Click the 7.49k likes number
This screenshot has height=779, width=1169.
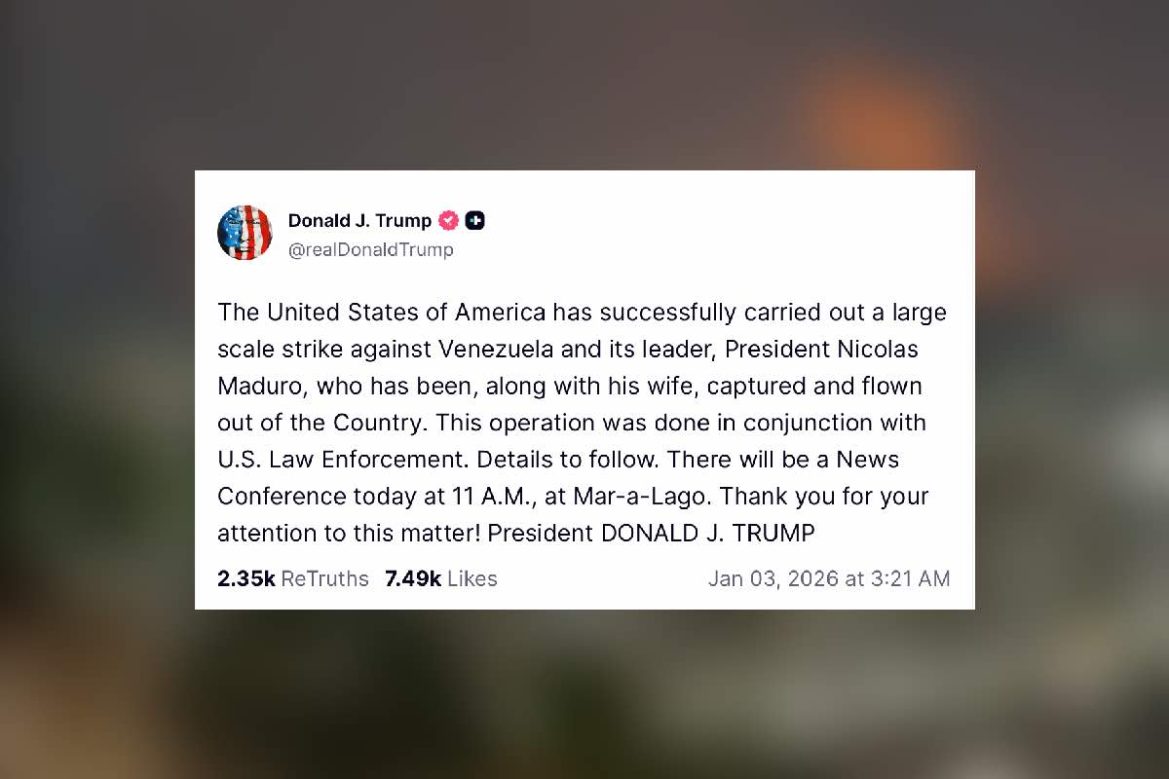point(413,578)
